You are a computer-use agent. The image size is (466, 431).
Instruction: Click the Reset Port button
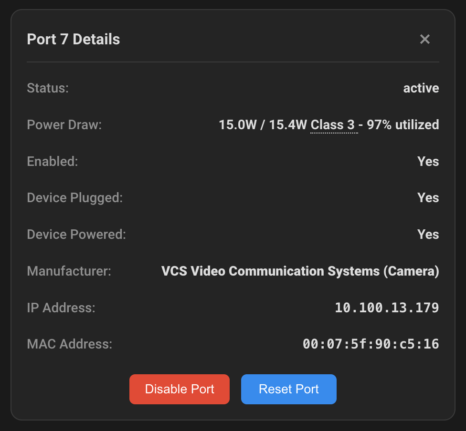click(288, 389)
